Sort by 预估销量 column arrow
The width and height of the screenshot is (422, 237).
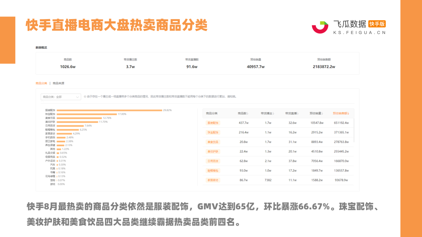click(322, 113)
